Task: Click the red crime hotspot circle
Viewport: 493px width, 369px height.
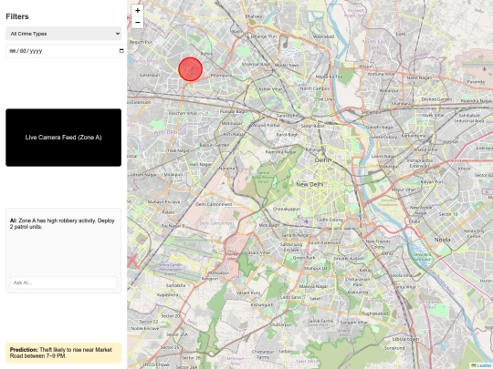Action: click(x=190, y=69)
